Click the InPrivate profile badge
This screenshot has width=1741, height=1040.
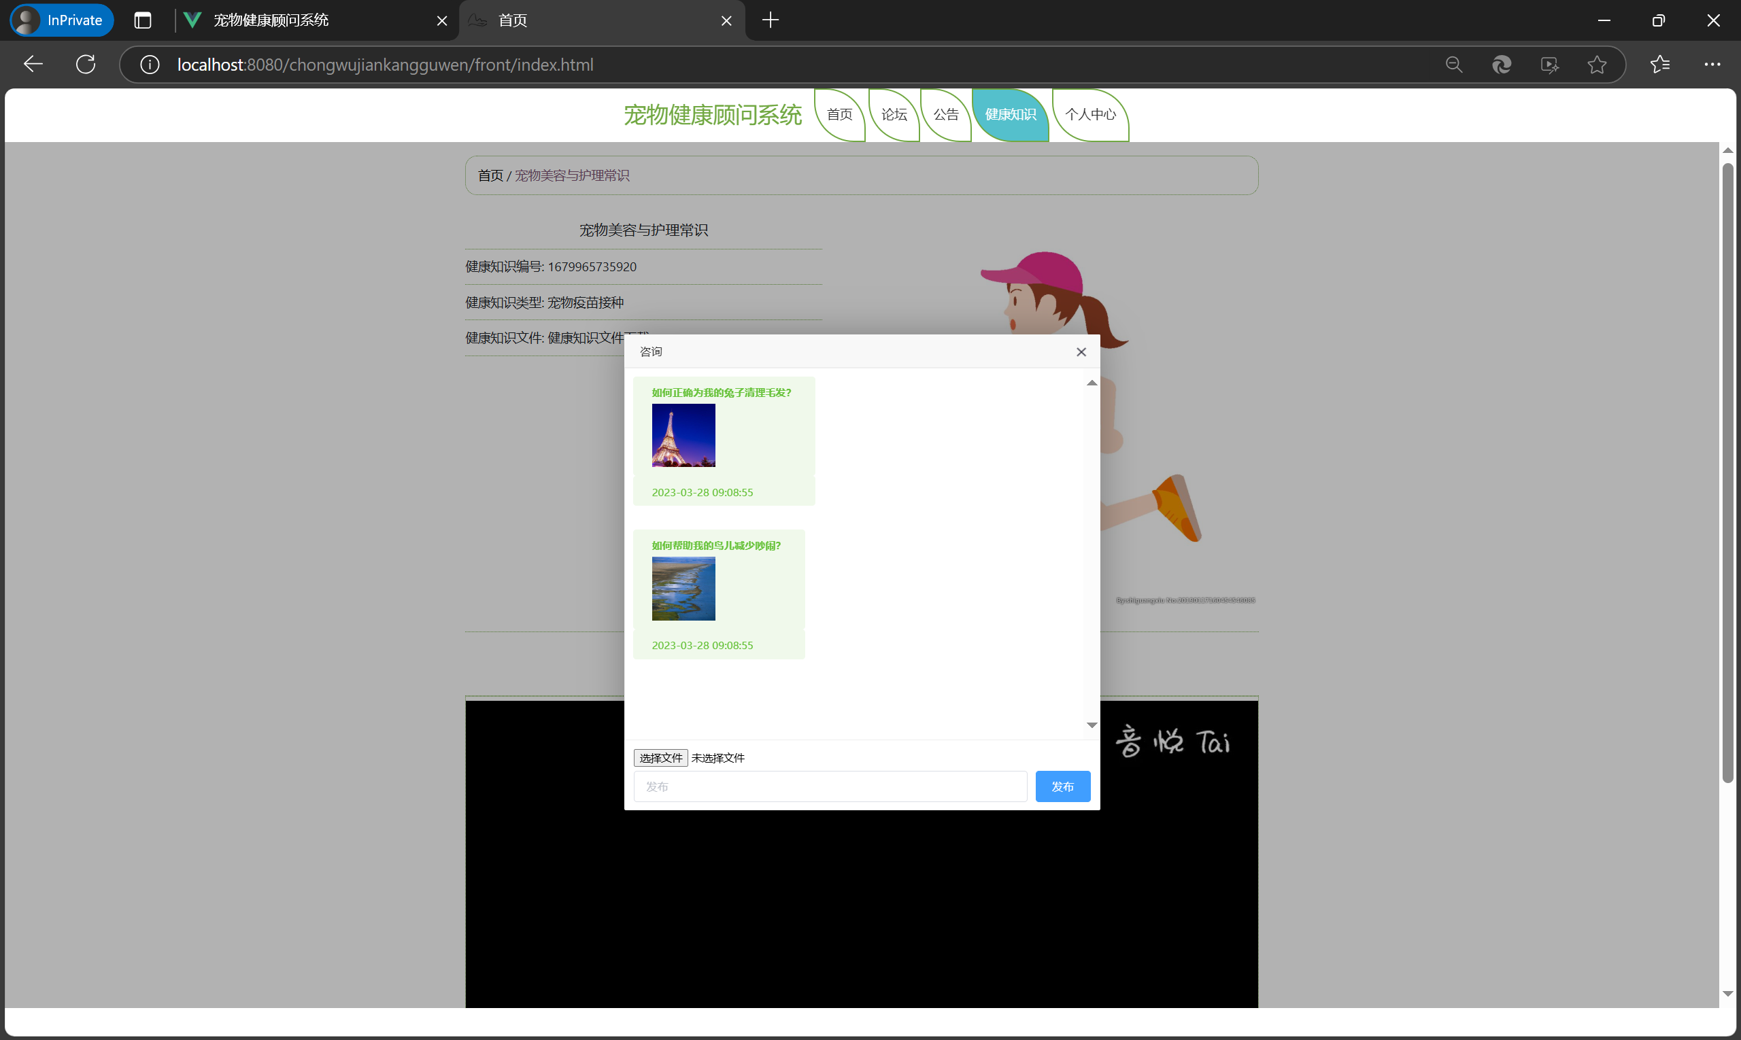click(62, 20)
